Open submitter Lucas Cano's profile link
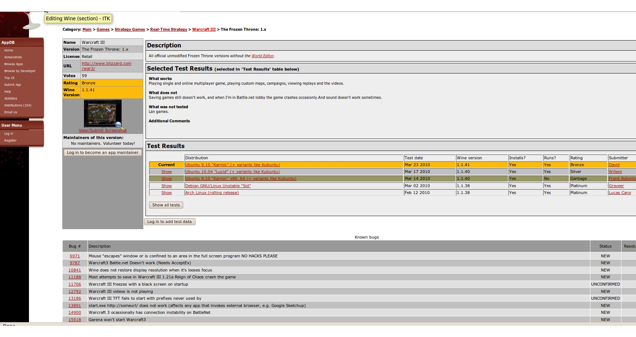This screenshot has width=636, height=337. [x=620, y=193]
